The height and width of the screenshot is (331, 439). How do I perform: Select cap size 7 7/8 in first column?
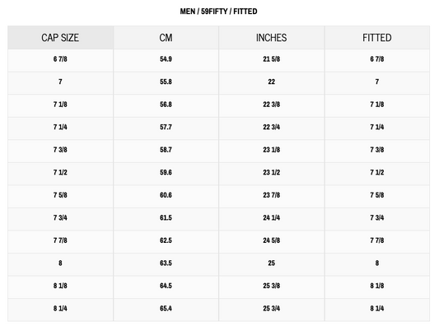tap(60, 240)
